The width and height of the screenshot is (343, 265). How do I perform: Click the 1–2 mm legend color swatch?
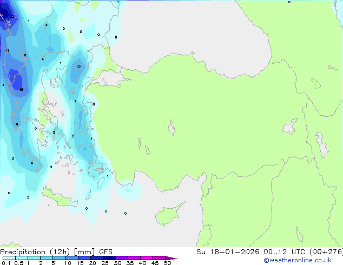[34, 258]
